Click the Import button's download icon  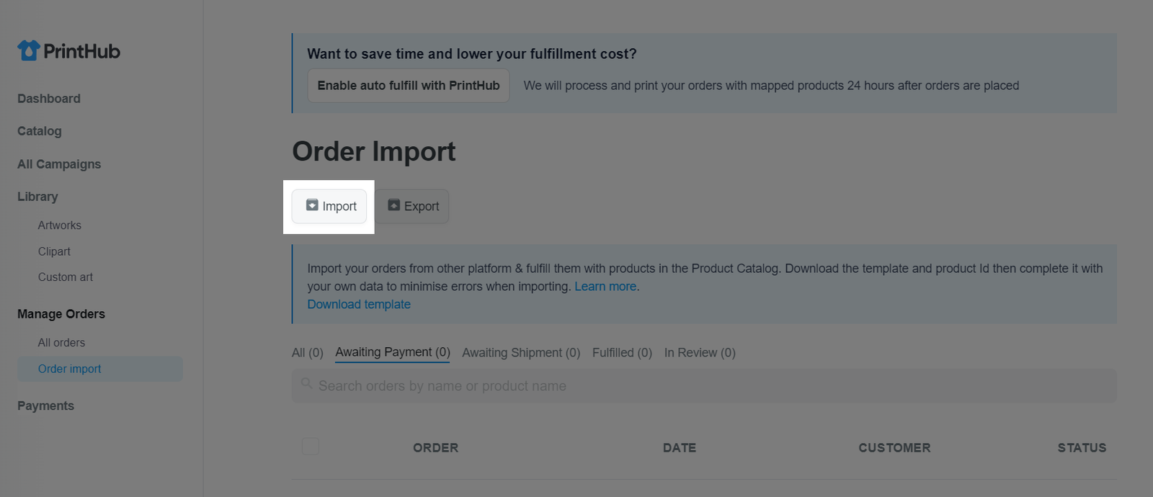pos(312,205)
